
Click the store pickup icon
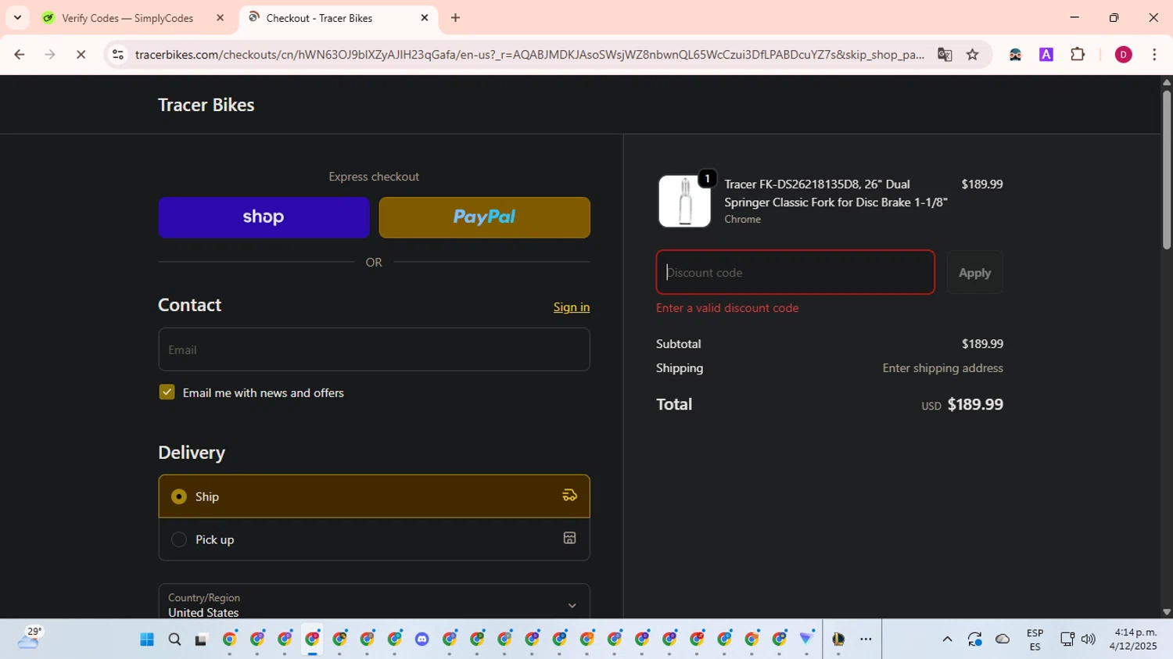point(569,538)
